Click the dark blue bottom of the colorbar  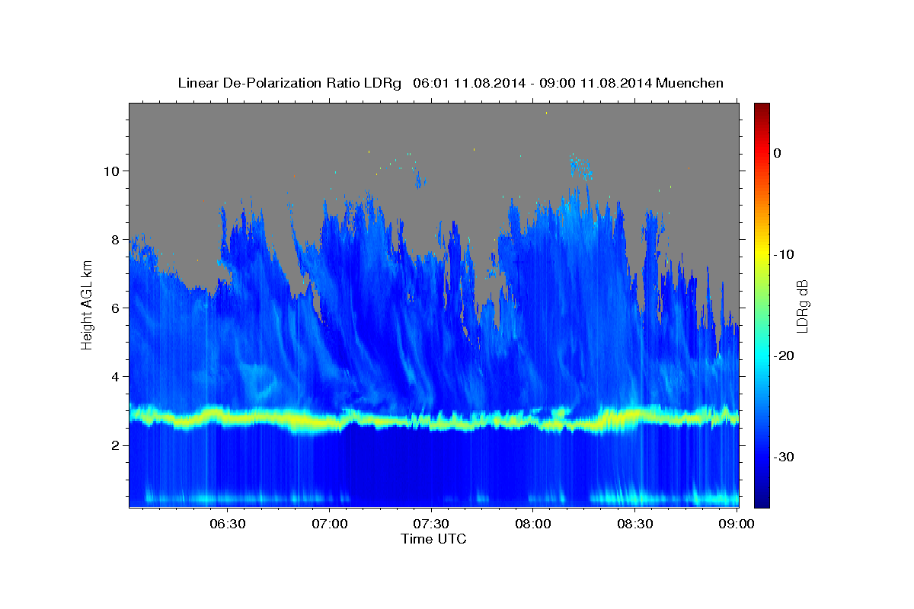tap(762, 499)
